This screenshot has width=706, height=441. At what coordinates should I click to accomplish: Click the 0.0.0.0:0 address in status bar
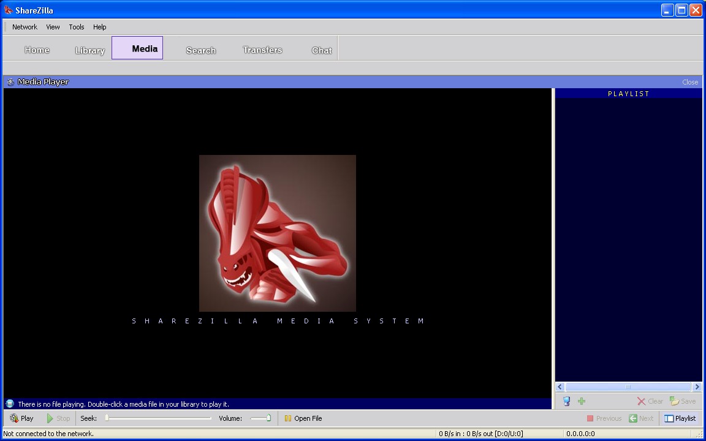580,434
